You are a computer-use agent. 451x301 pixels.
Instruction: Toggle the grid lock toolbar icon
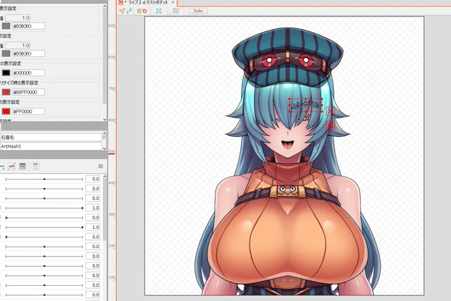coord(176,11)
